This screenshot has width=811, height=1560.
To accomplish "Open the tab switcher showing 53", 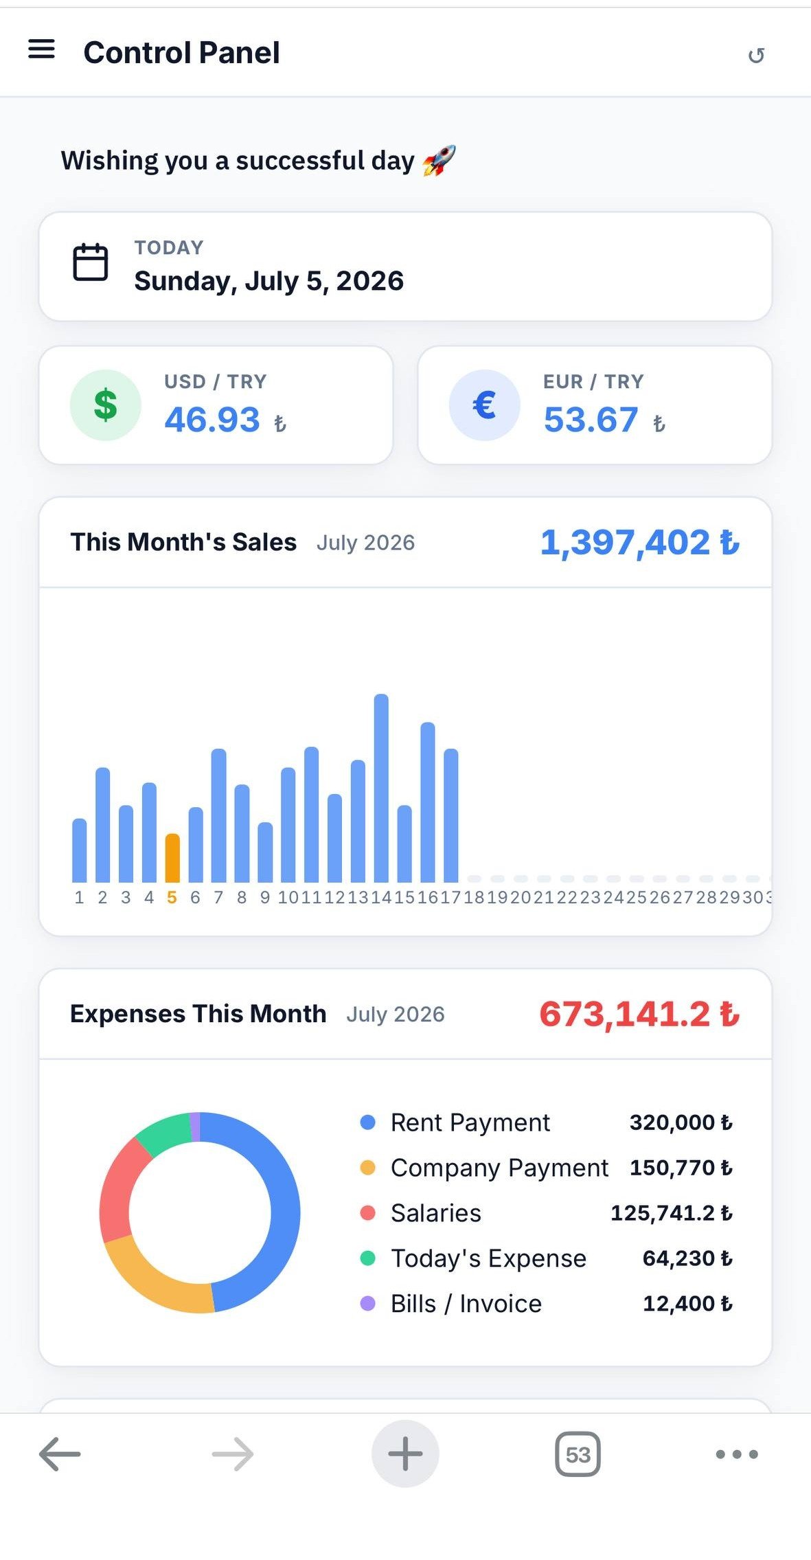I will click(578, 1454).
